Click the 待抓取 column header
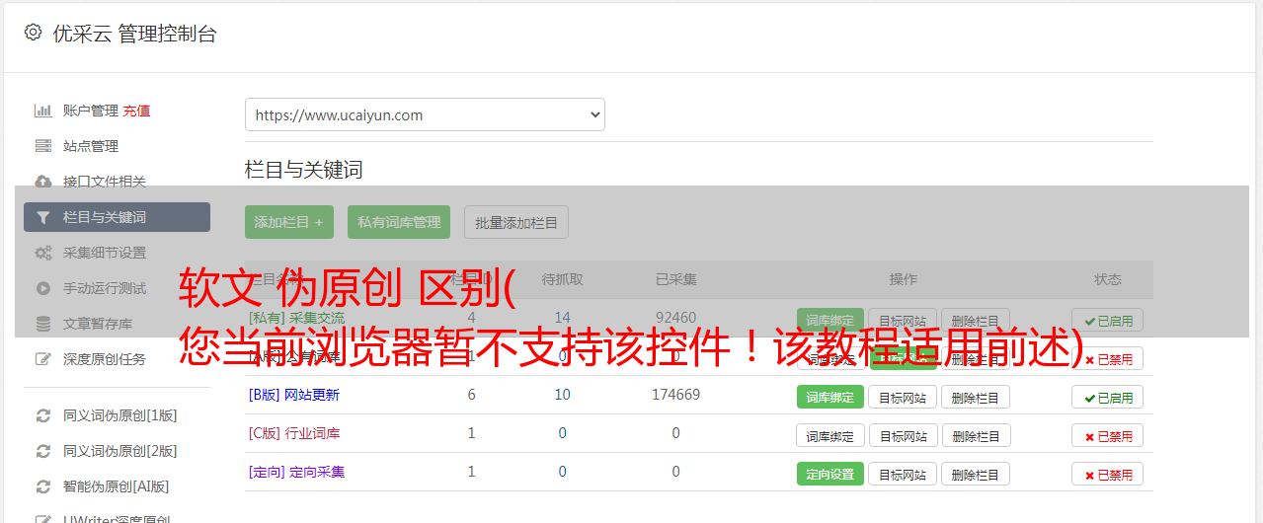 [x=563, y=279]
